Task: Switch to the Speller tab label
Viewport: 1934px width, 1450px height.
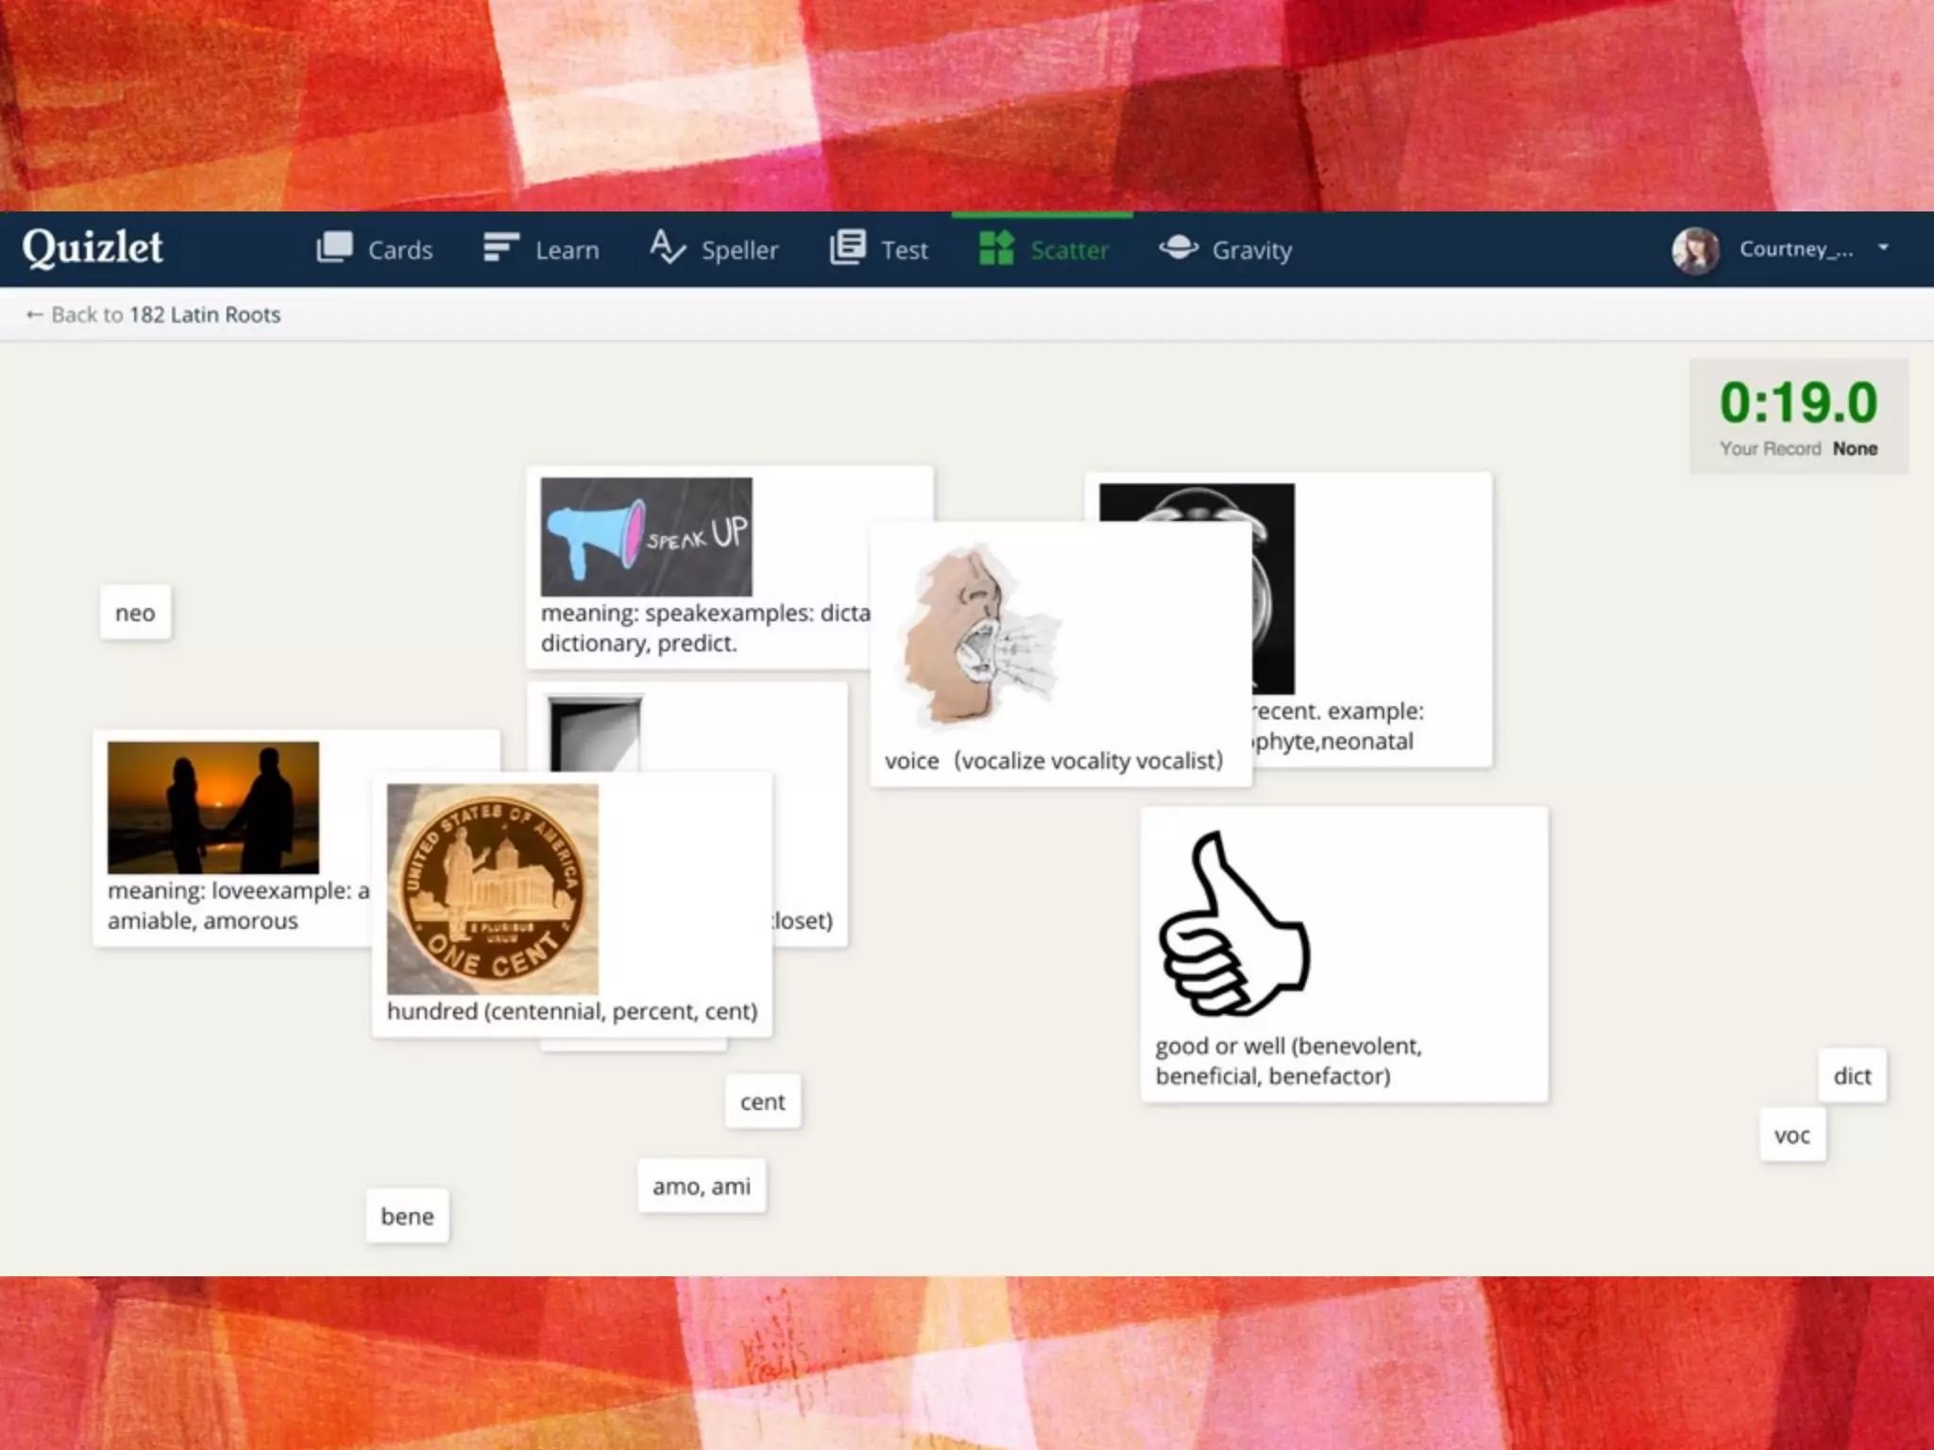Action: pos(739,250)
